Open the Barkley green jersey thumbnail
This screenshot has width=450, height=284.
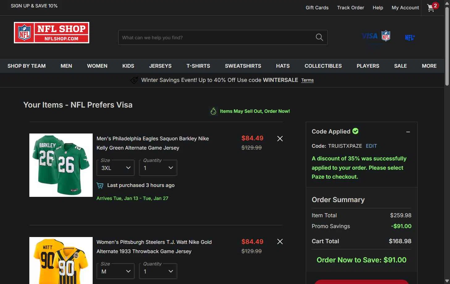(x=61, y=165)
